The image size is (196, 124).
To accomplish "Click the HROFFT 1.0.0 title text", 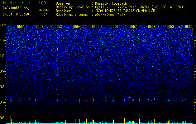I will pyautogui.click(x=24, y=2).
